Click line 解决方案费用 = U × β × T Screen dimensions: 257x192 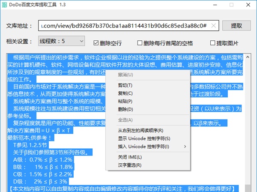pyautogui.click(x=39, y=131)
